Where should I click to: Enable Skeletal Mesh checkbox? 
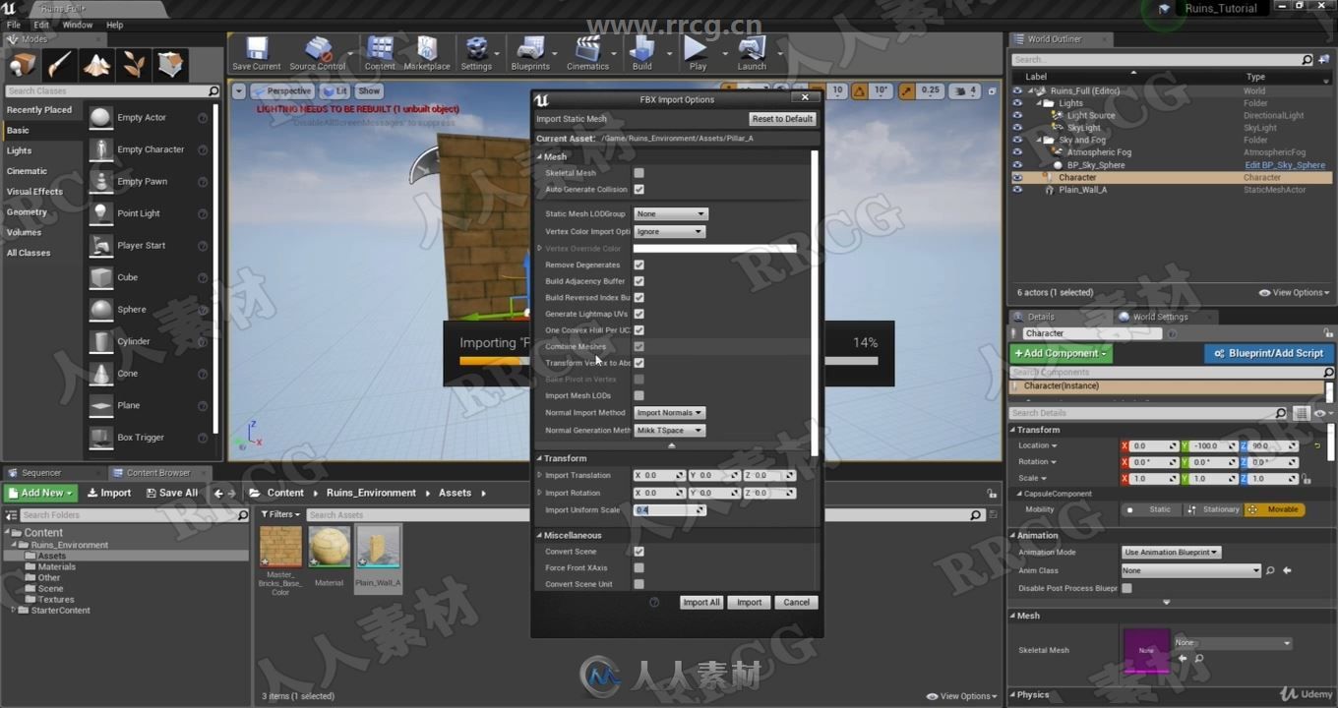click(x=639, y=173)
